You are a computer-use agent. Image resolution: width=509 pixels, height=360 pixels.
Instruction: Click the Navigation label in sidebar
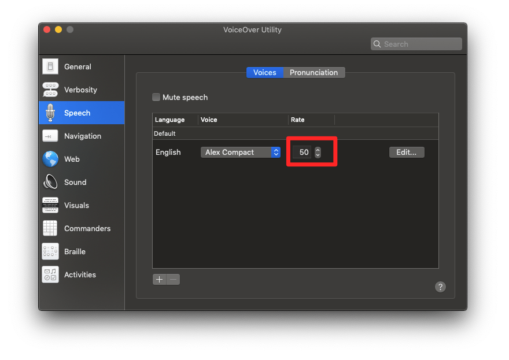[83, 136]
